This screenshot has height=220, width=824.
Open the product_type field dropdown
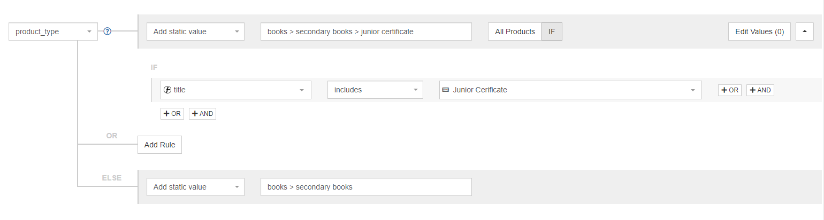coord(54,32)
